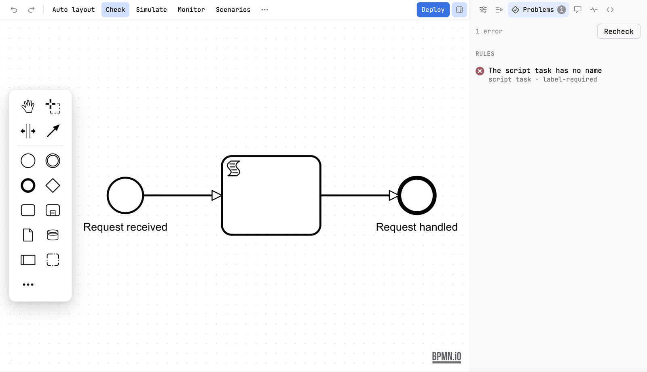Click the Recheck button
The image size is (647, 372).
coord(619,32)
